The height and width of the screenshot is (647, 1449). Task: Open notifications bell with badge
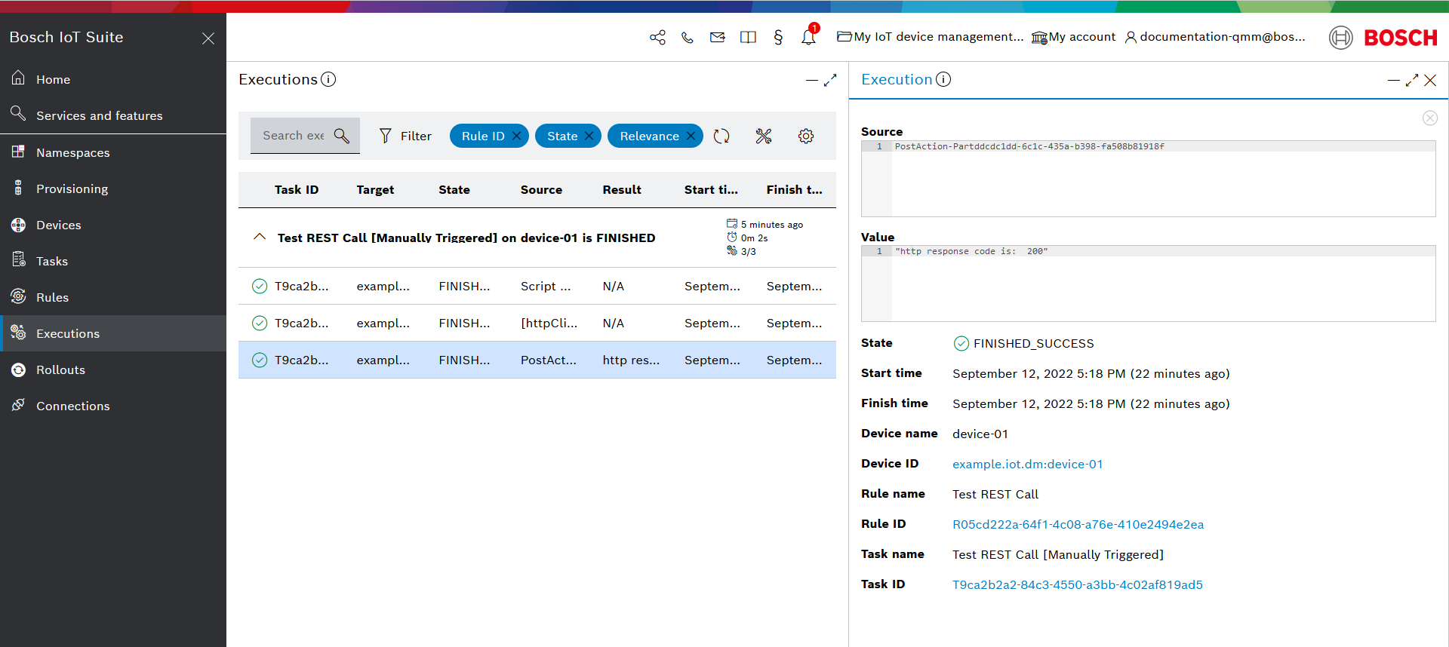809,35
